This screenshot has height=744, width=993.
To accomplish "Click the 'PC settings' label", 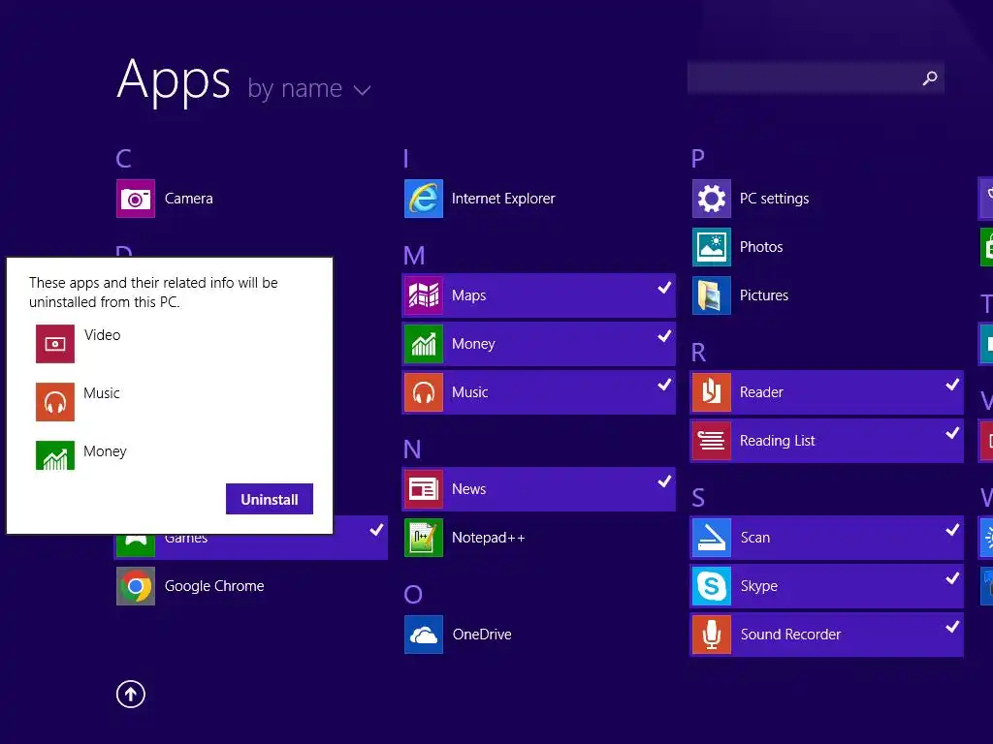I will [775, 199].
